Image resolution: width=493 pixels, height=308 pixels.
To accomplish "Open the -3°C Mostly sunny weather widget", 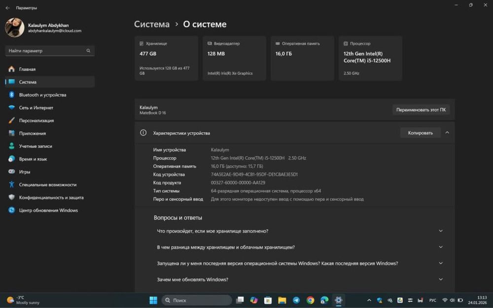I will point(23,300).
